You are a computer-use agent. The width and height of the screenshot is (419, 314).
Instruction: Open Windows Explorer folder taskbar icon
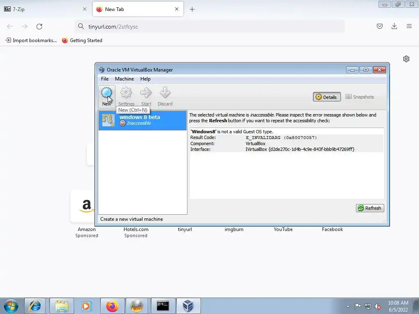coord(62,306)
